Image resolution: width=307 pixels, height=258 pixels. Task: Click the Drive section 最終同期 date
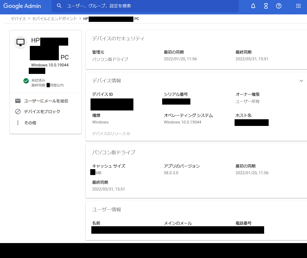[108, 189]
